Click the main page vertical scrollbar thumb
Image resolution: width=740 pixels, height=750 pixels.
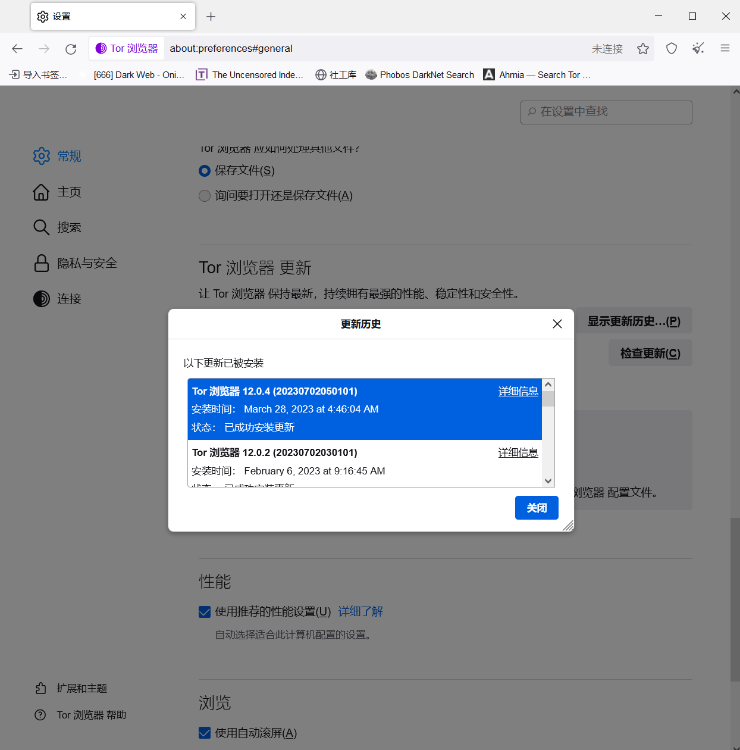point(735,599)
